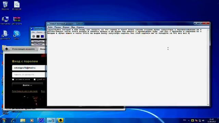Viewport: 219px width, 123px height.
Task: Click the Notepad scrollbar down arrow
Action: (208, 105)
